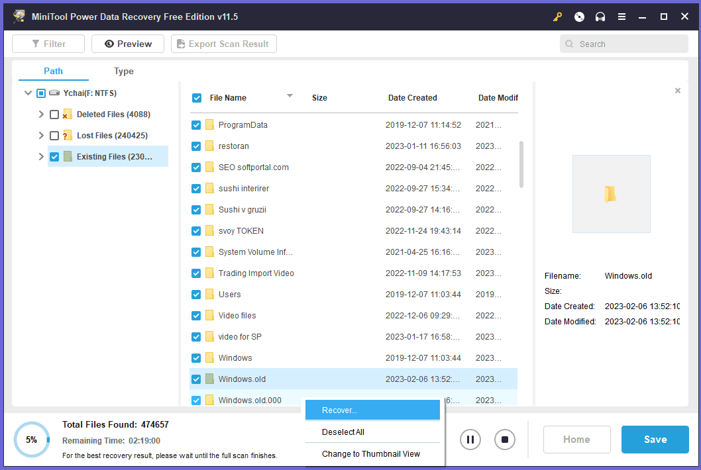The height and width of the screenshot is (470, 701).
Task: Select Recover... from the context menu
Action: coord(372,410)
